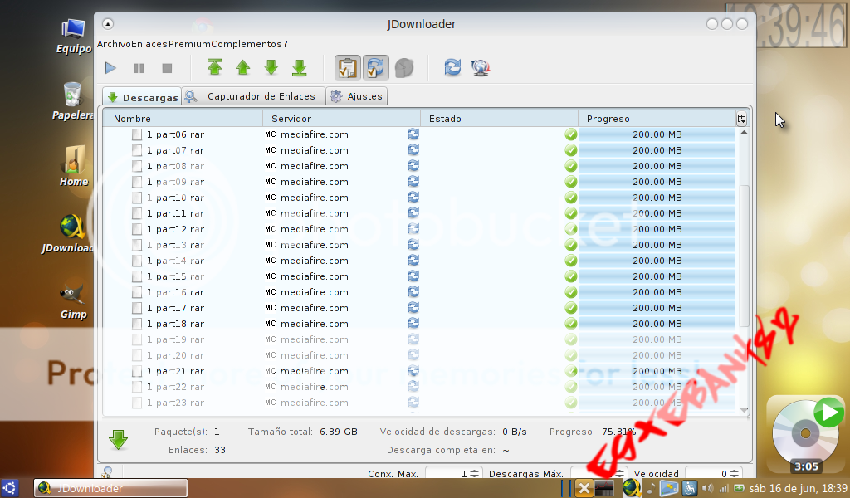Move selection to bottom of list

click(299, 67)
